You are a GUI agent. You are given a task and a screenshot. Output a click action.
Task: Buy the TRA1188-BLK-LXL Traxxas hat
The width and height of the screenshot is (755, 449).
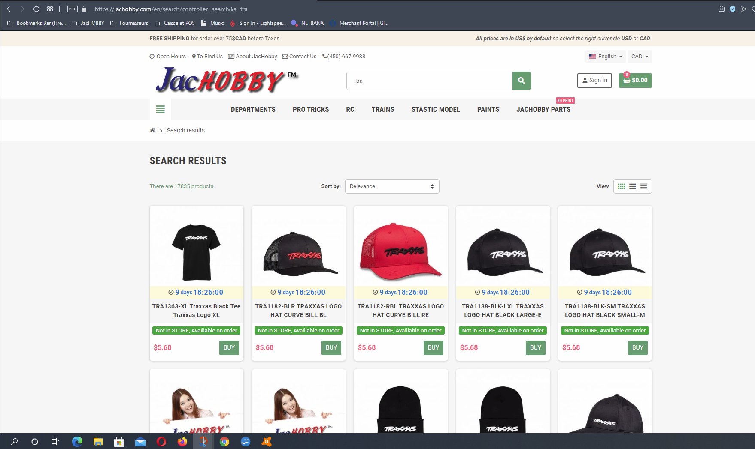click(536, 348)
